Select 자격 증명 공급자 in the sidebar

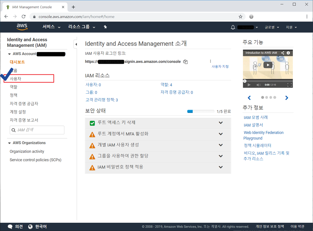[x=24, y=103]
